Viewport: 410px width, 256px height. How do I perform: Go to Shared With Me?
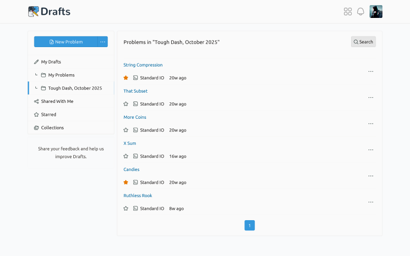71,101
